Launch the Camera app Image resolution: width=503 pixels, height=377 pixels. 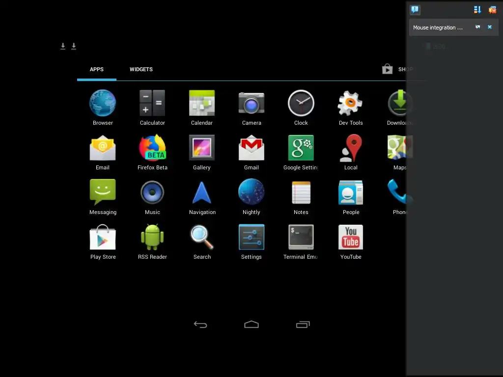click(x=251, y=108)
